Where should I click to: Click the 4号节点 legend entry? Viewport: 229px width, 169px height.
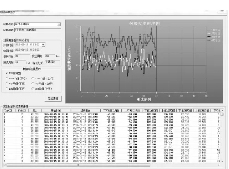click(x=214, y=40)
